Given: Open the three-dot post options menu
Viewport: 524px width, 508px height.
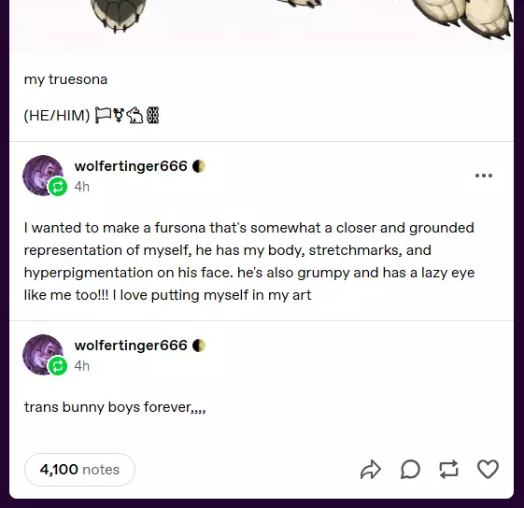Looking at the screenshot, I should click(x=484, y=176).
